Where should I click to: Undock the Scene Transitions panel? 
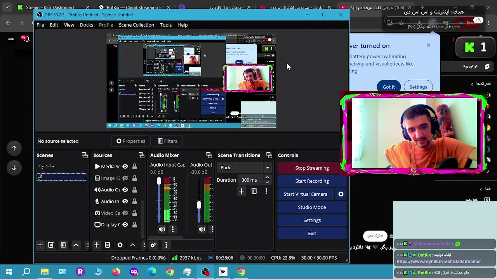pyautogui.click(x=269, y=155)
